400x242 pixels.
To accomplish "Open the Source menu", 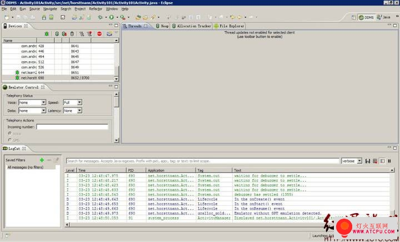I will pos(34,9).
